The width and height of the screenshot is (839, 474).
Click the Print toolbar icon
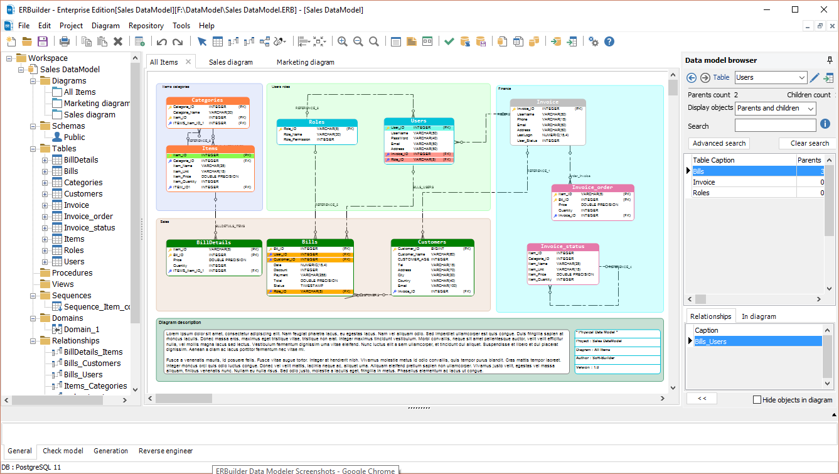tap(64, 41)
